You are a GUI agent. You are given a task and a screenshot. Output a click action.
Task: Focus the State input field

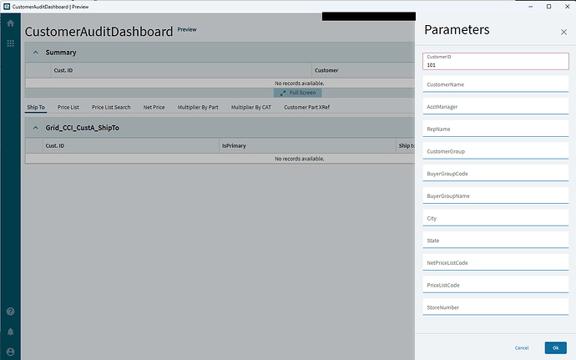coord(496,240)
